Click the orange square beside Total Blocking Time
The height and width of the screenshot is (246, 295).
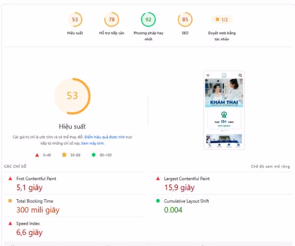pos(10,201)
